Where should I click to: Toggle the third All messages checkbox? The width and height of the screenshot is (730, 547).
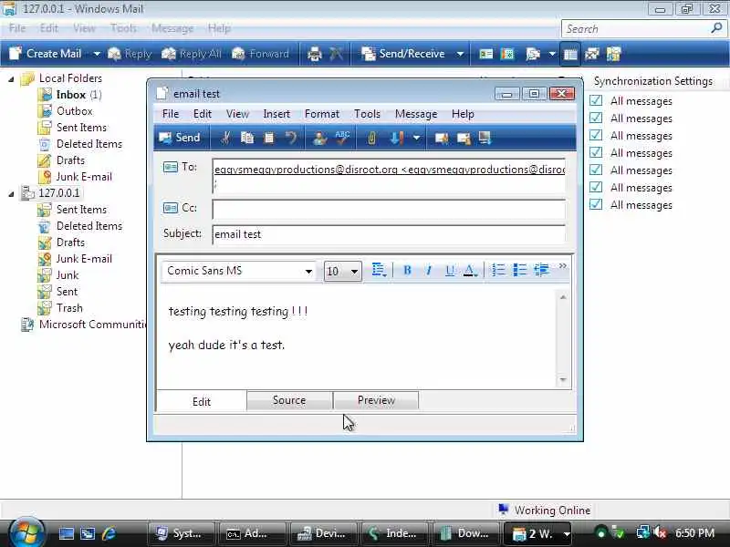pos(596,135)
